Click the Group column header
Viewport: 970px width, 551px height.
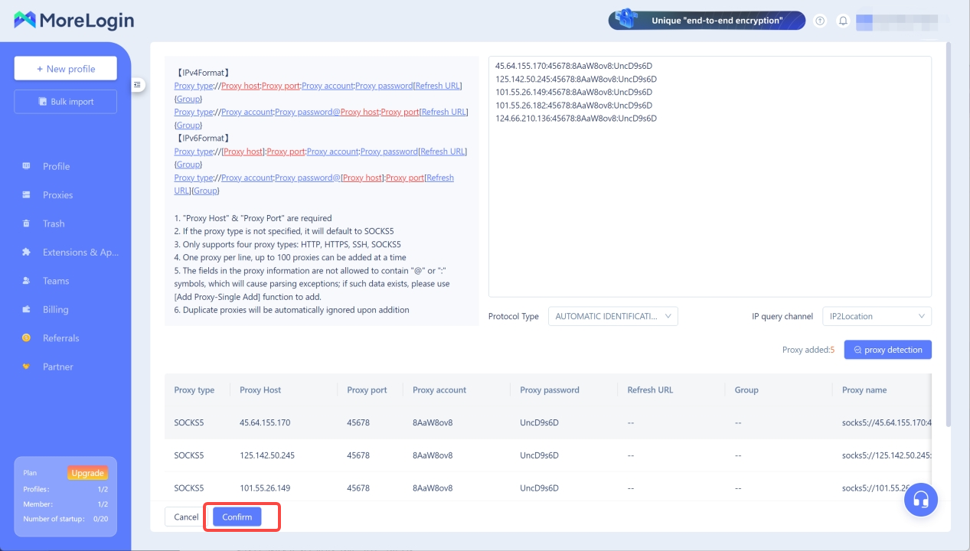point(746,390)
